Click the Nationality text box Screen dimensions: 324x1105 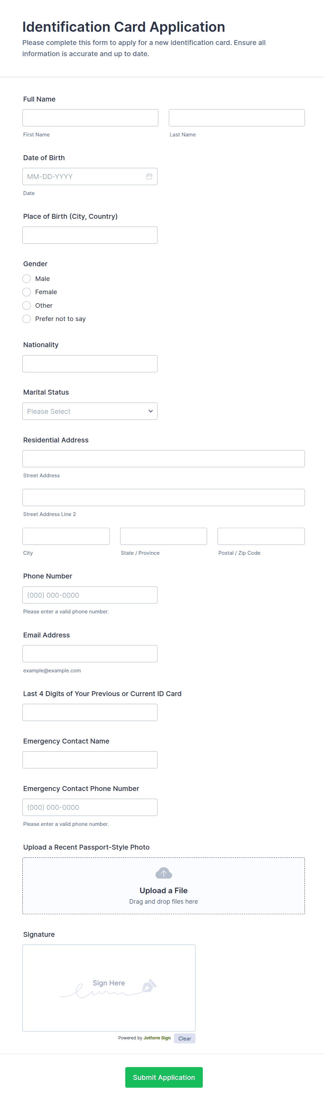pyautogui.click(x=90, y=364)
